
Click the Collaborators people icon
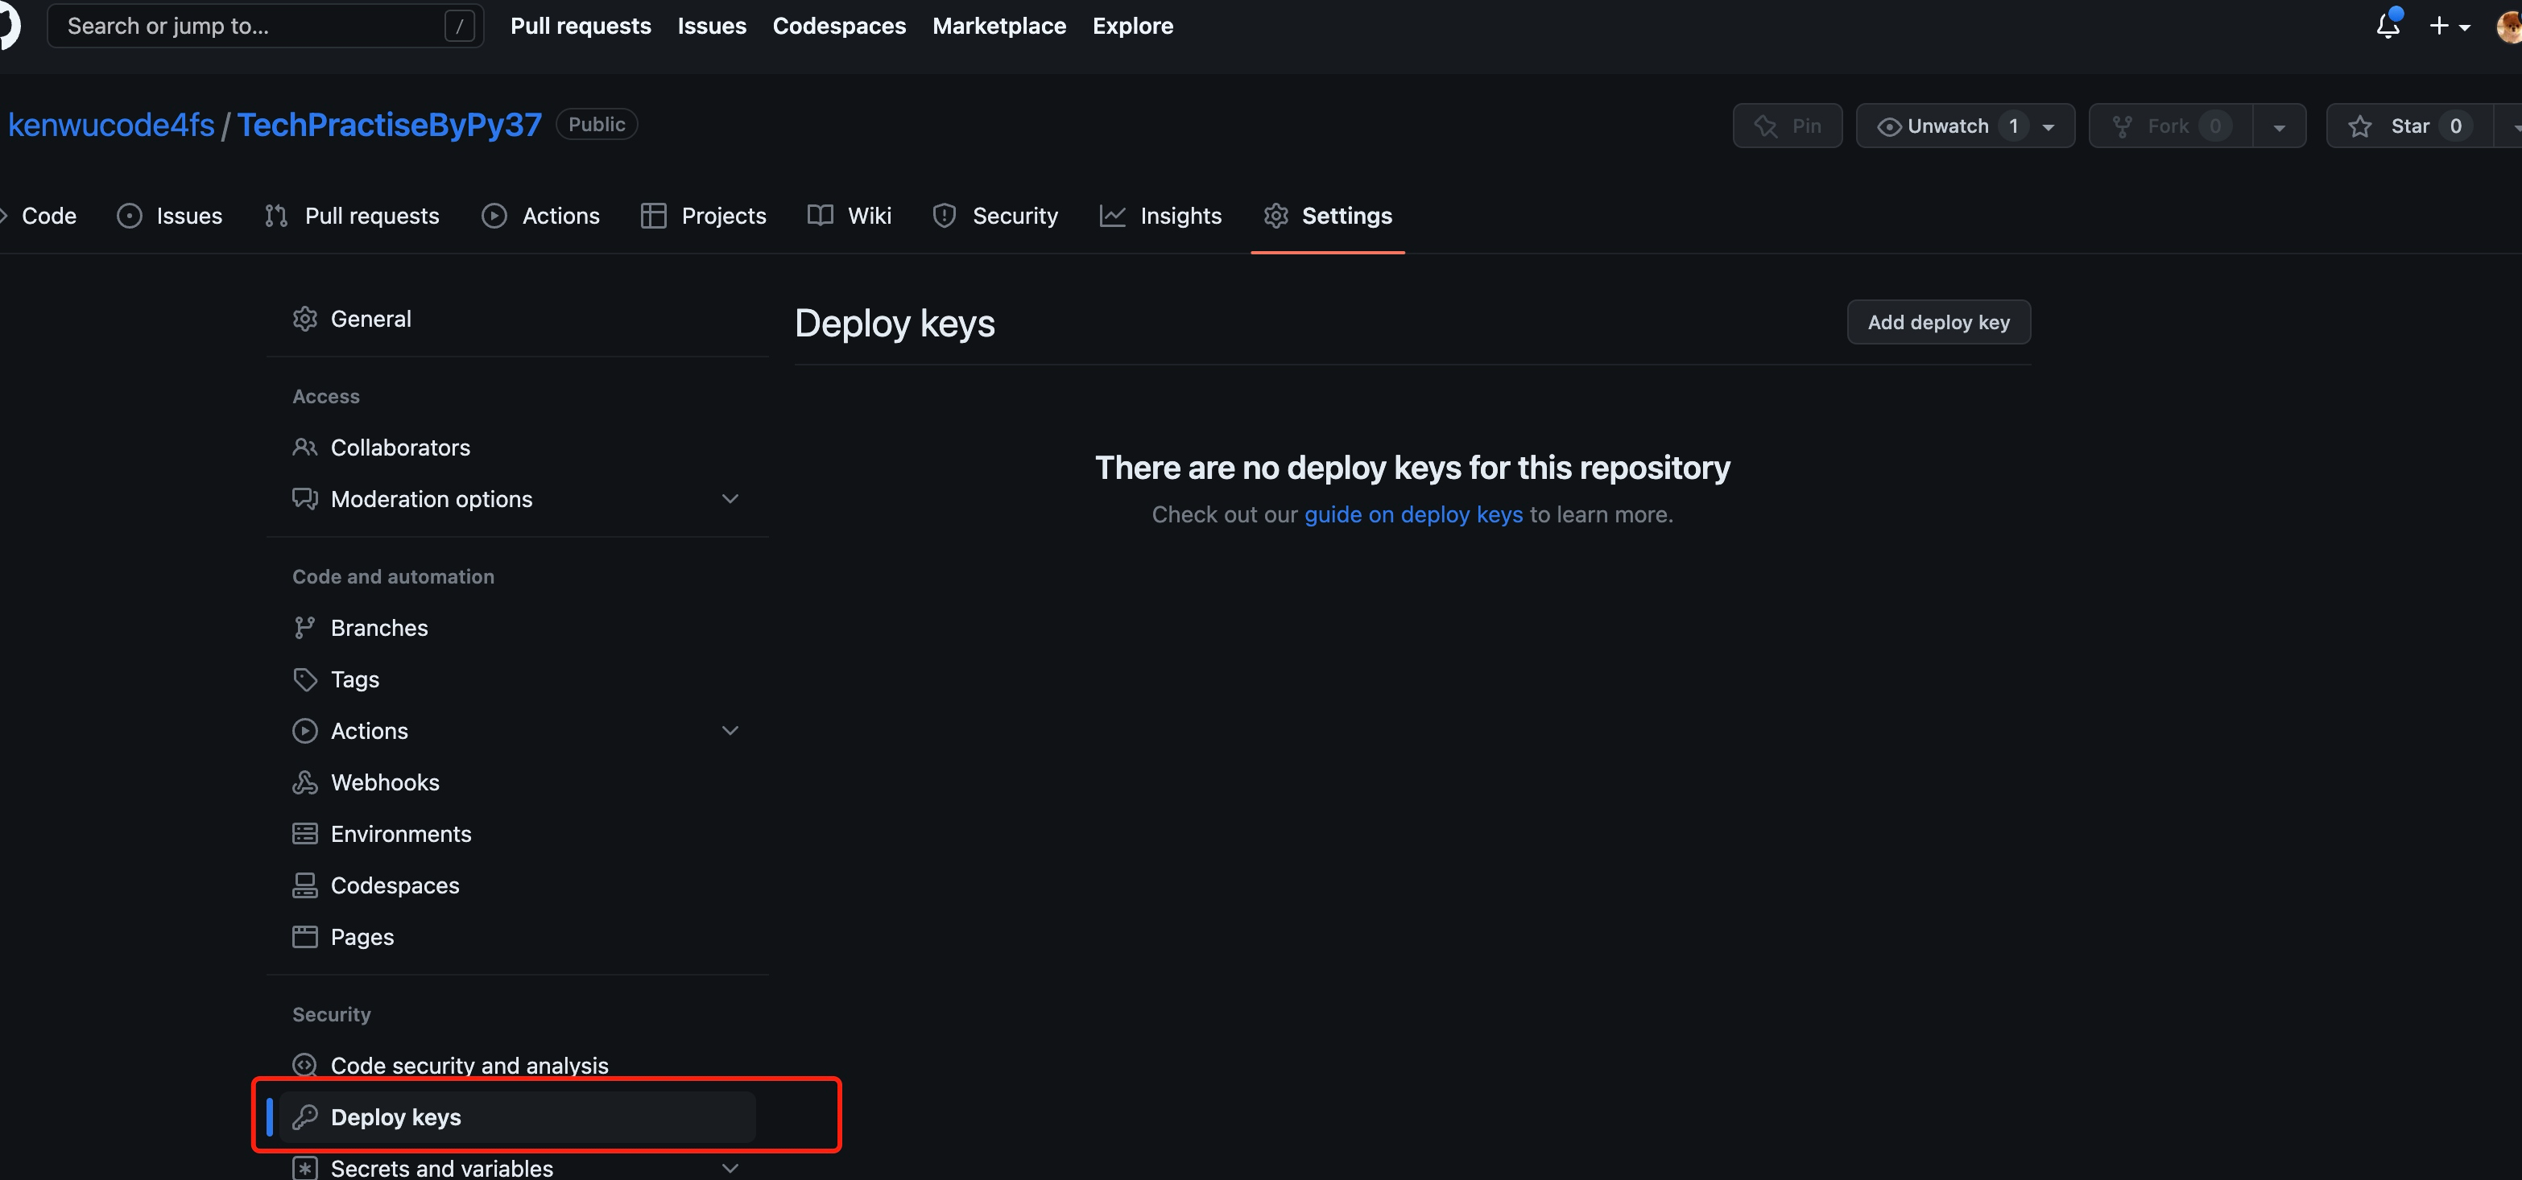coord(304,448)
